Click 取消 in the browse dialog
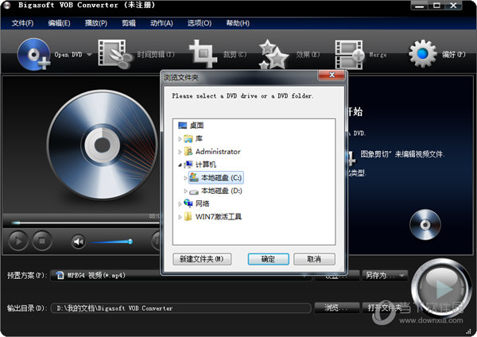 click(314, 259)
